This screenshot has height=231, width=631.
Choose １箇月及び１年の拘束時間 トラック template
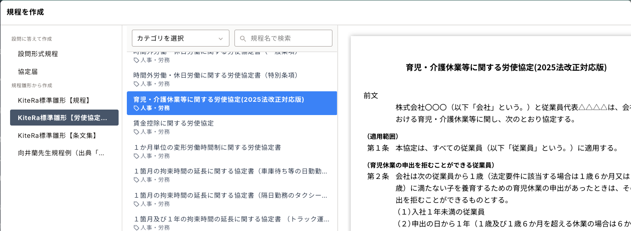(x=231, y=220)
